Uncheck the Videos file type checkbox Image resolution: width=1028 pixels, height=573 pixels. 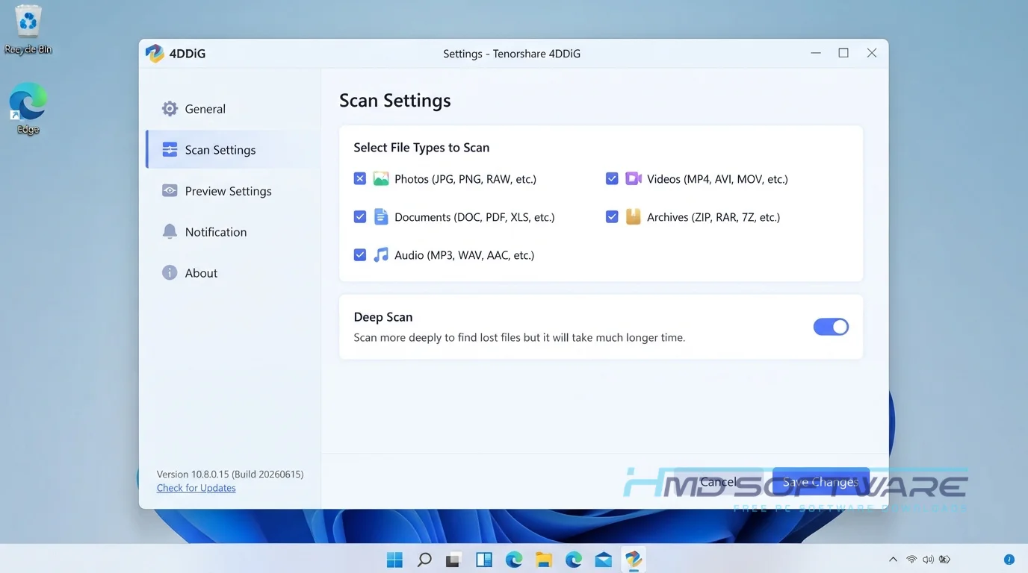coord(612,179)
